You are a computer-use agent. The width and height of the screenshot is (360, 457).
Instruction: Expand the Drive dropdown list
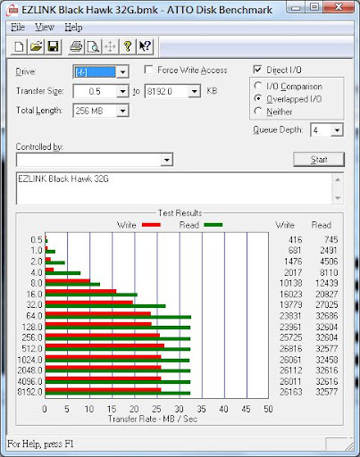coord(122,72)
